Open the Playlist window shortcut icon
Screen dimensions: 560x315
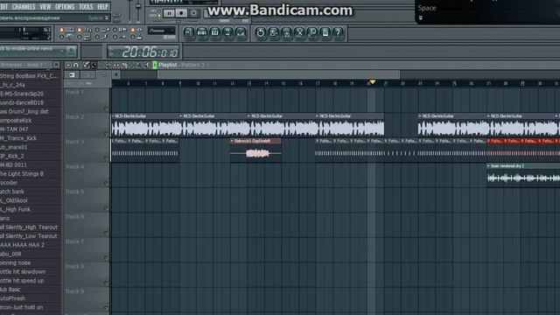coord(189,33)
